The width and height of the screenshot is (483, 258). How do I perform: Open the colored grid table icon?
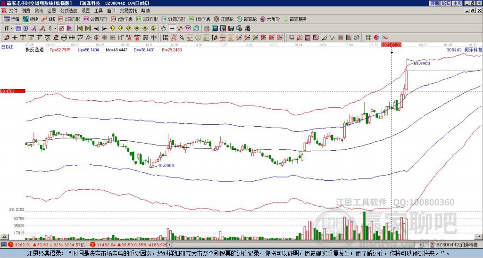click(x=368, y=38)
